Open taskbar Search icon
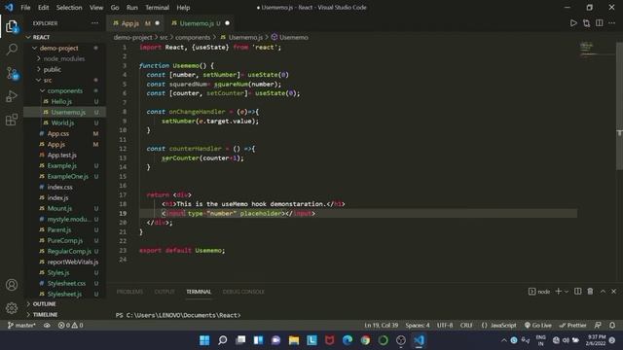 tap(223, 340)
